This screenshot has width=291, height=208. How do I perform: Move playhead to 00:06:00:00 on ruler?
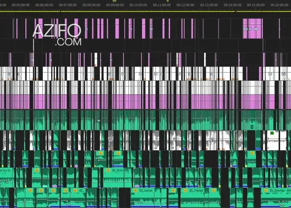click(x=44, y=5)
